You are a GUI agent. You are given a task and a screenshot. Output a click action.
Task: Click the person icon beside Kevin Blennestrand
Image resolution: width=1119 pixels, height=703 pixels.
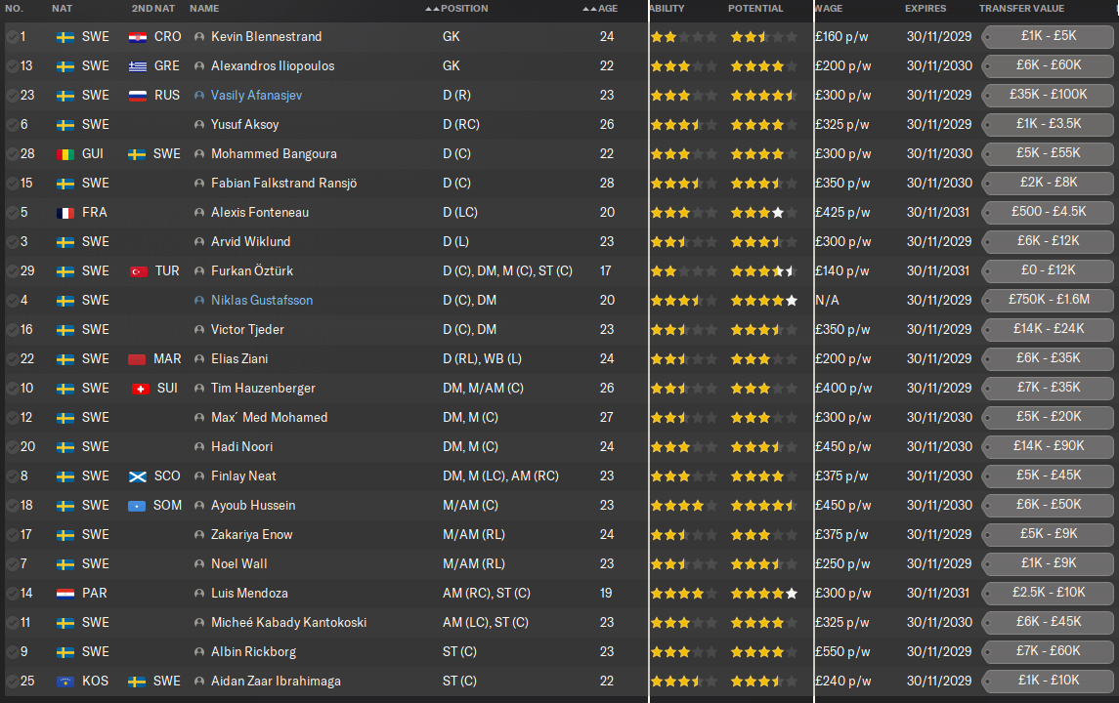(x=199, y=37)
